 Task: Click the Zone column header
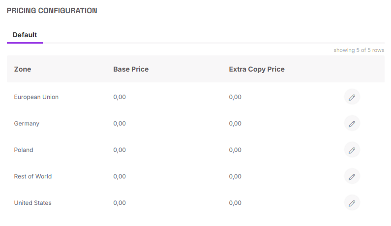(23, 69)
